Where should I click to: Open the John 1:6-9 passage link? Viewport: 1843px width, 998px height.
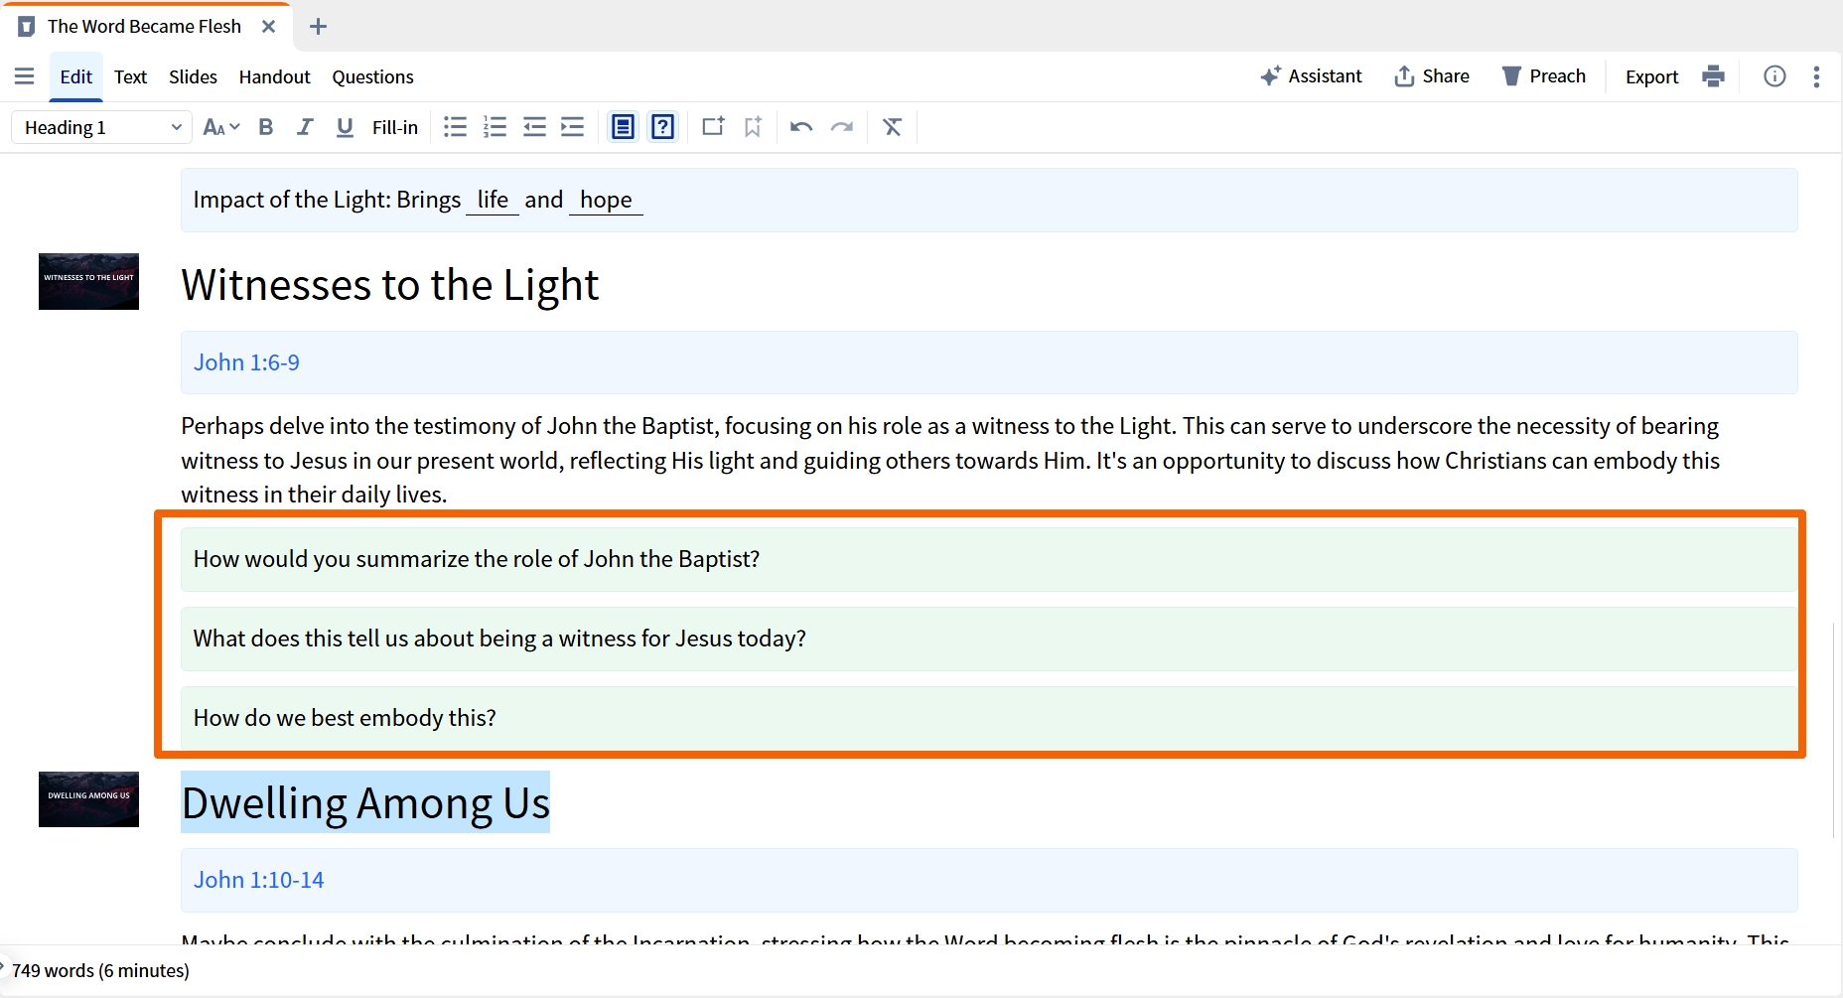point(246,362)
